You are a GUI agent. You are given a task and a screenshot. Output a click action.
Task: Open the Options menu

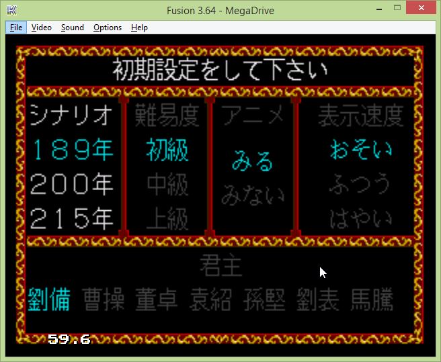pyautogui.click(x=108, y=28)
